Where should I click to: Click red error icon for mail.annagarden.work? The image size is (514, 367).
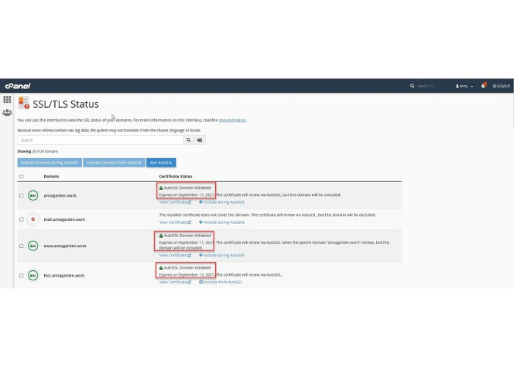point(33,219)
